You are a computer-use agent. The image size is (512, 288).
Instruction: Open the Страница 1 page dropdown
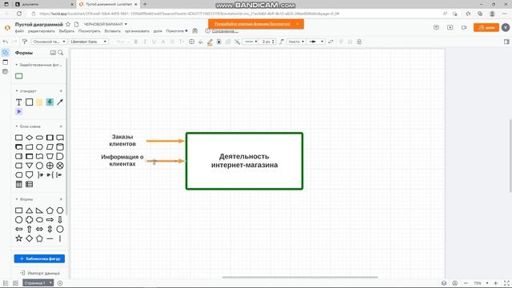[x=38, y=282]
